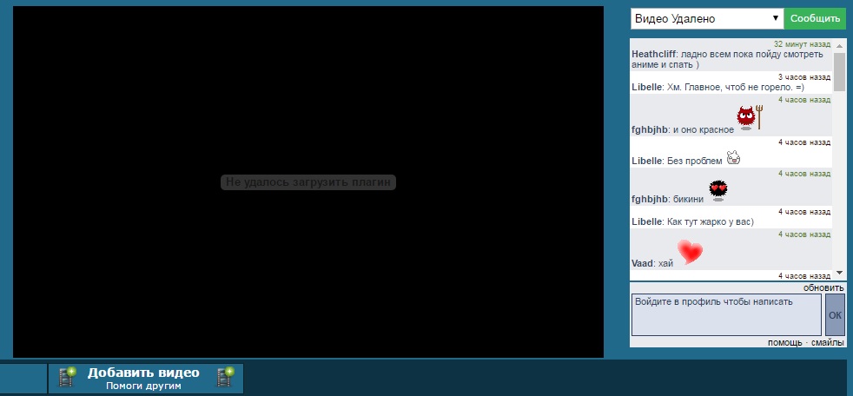Click "Libelle" beside "Без проблем"
Viewport: 853px width, 396px height.
click(647, 161)
